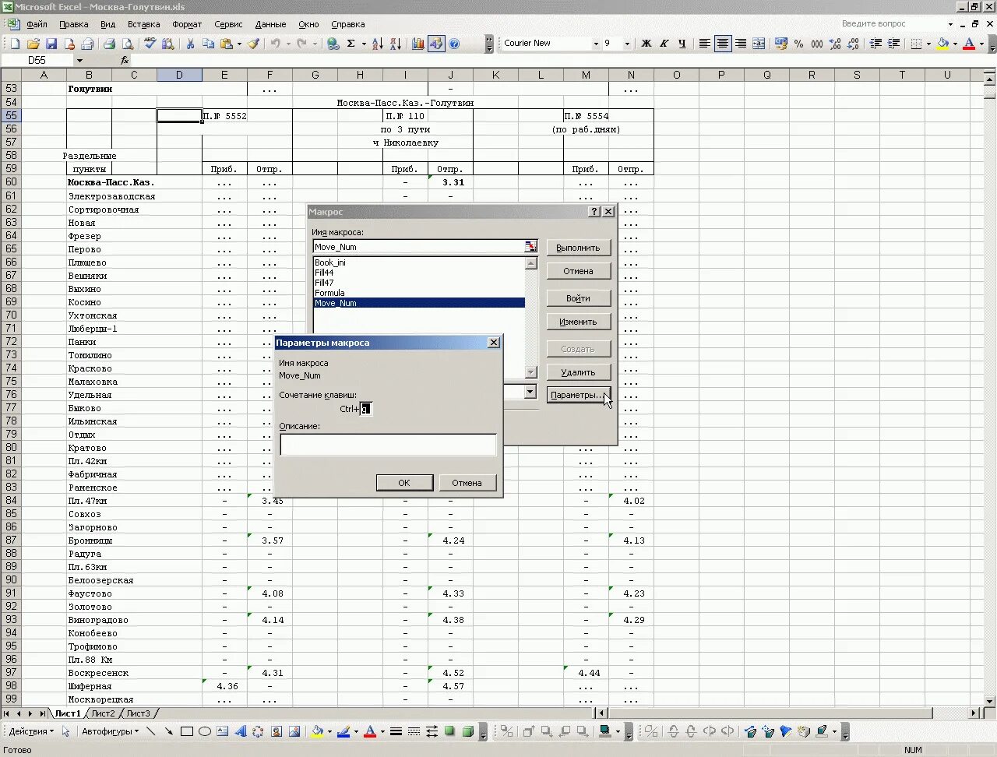Sort ascending with the A-Z icon

(377, 44)
